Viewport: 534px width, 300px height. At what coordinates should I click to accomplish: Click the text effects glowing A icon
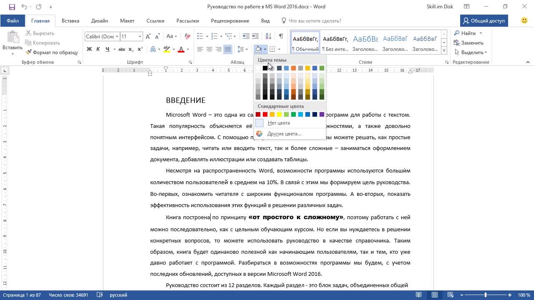[153, 49]
